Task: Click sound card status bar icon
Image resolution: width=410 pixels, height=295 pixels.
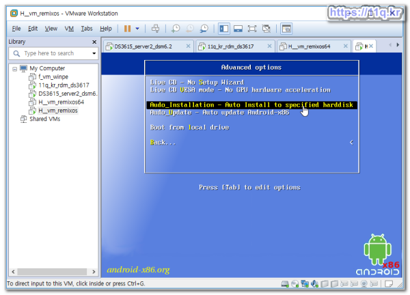Action: [314, 284]
